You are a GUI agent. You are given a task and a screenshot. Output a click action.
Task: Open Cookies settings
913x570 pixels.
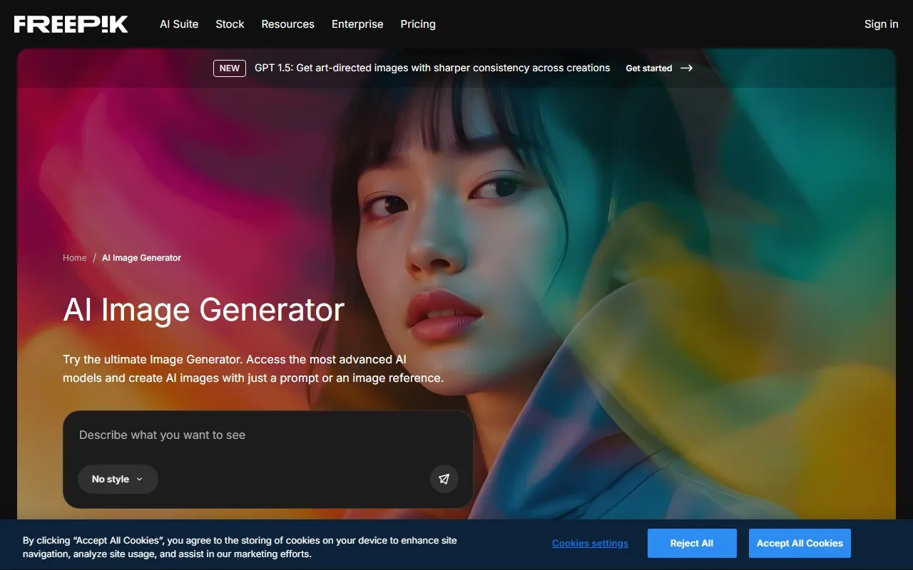point(590,543)
